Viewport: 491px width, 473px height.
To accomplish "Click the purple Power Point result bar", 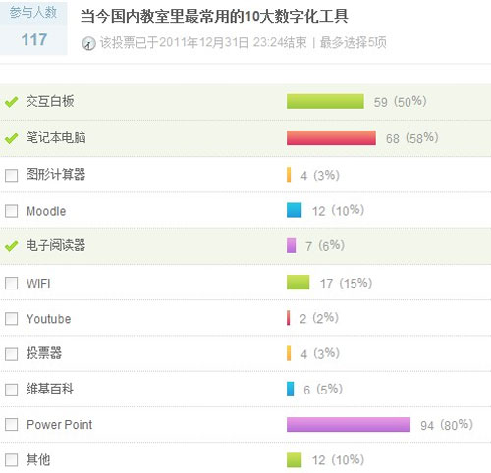I will click(x=349, y=425).
